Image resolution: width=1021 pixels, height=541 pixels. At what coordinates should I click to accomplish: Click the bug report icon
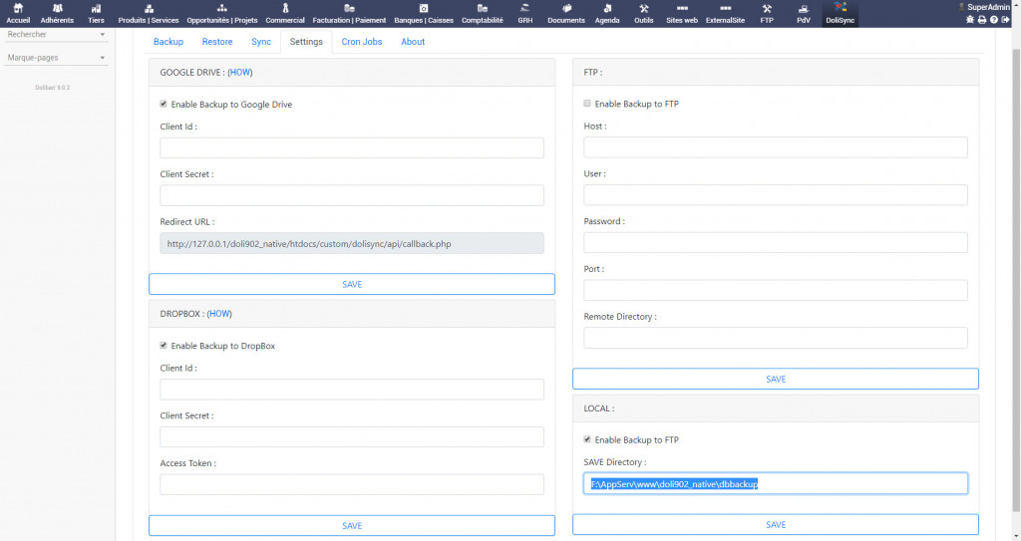[971, 20]
